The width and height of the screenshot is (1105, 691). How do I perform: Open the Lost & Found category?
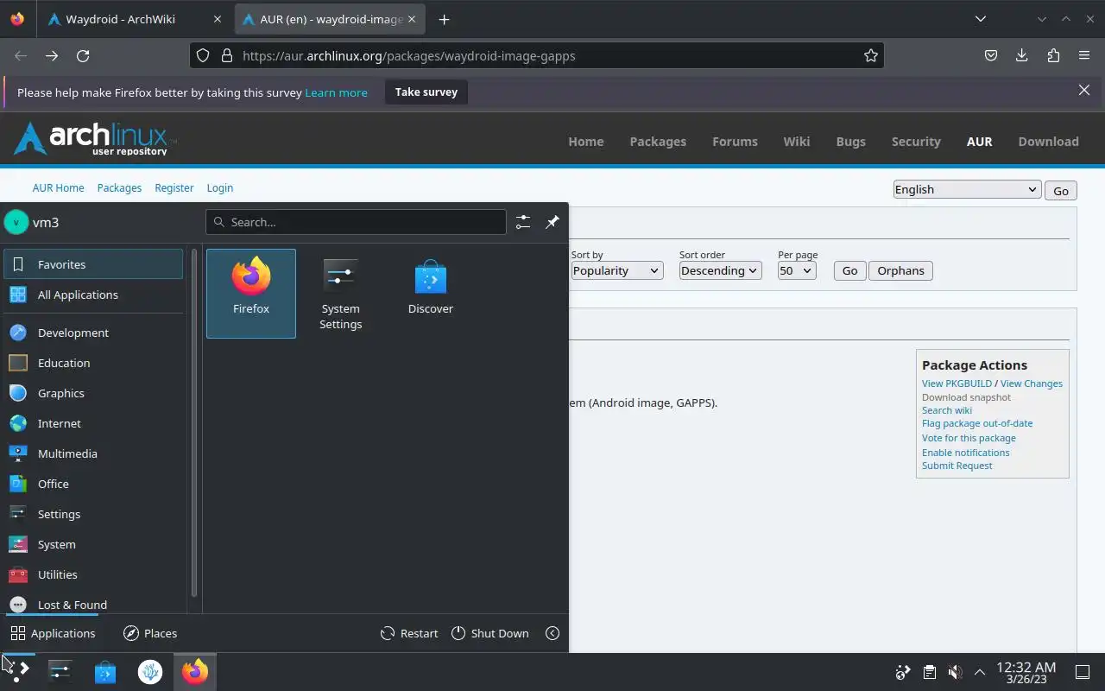click(x=93, y=604)
